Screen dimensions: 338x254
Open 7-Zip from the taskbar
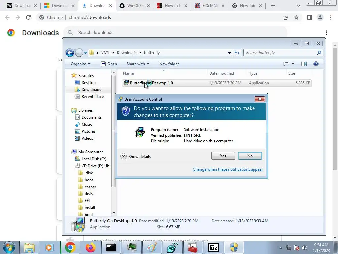(214, 247)
